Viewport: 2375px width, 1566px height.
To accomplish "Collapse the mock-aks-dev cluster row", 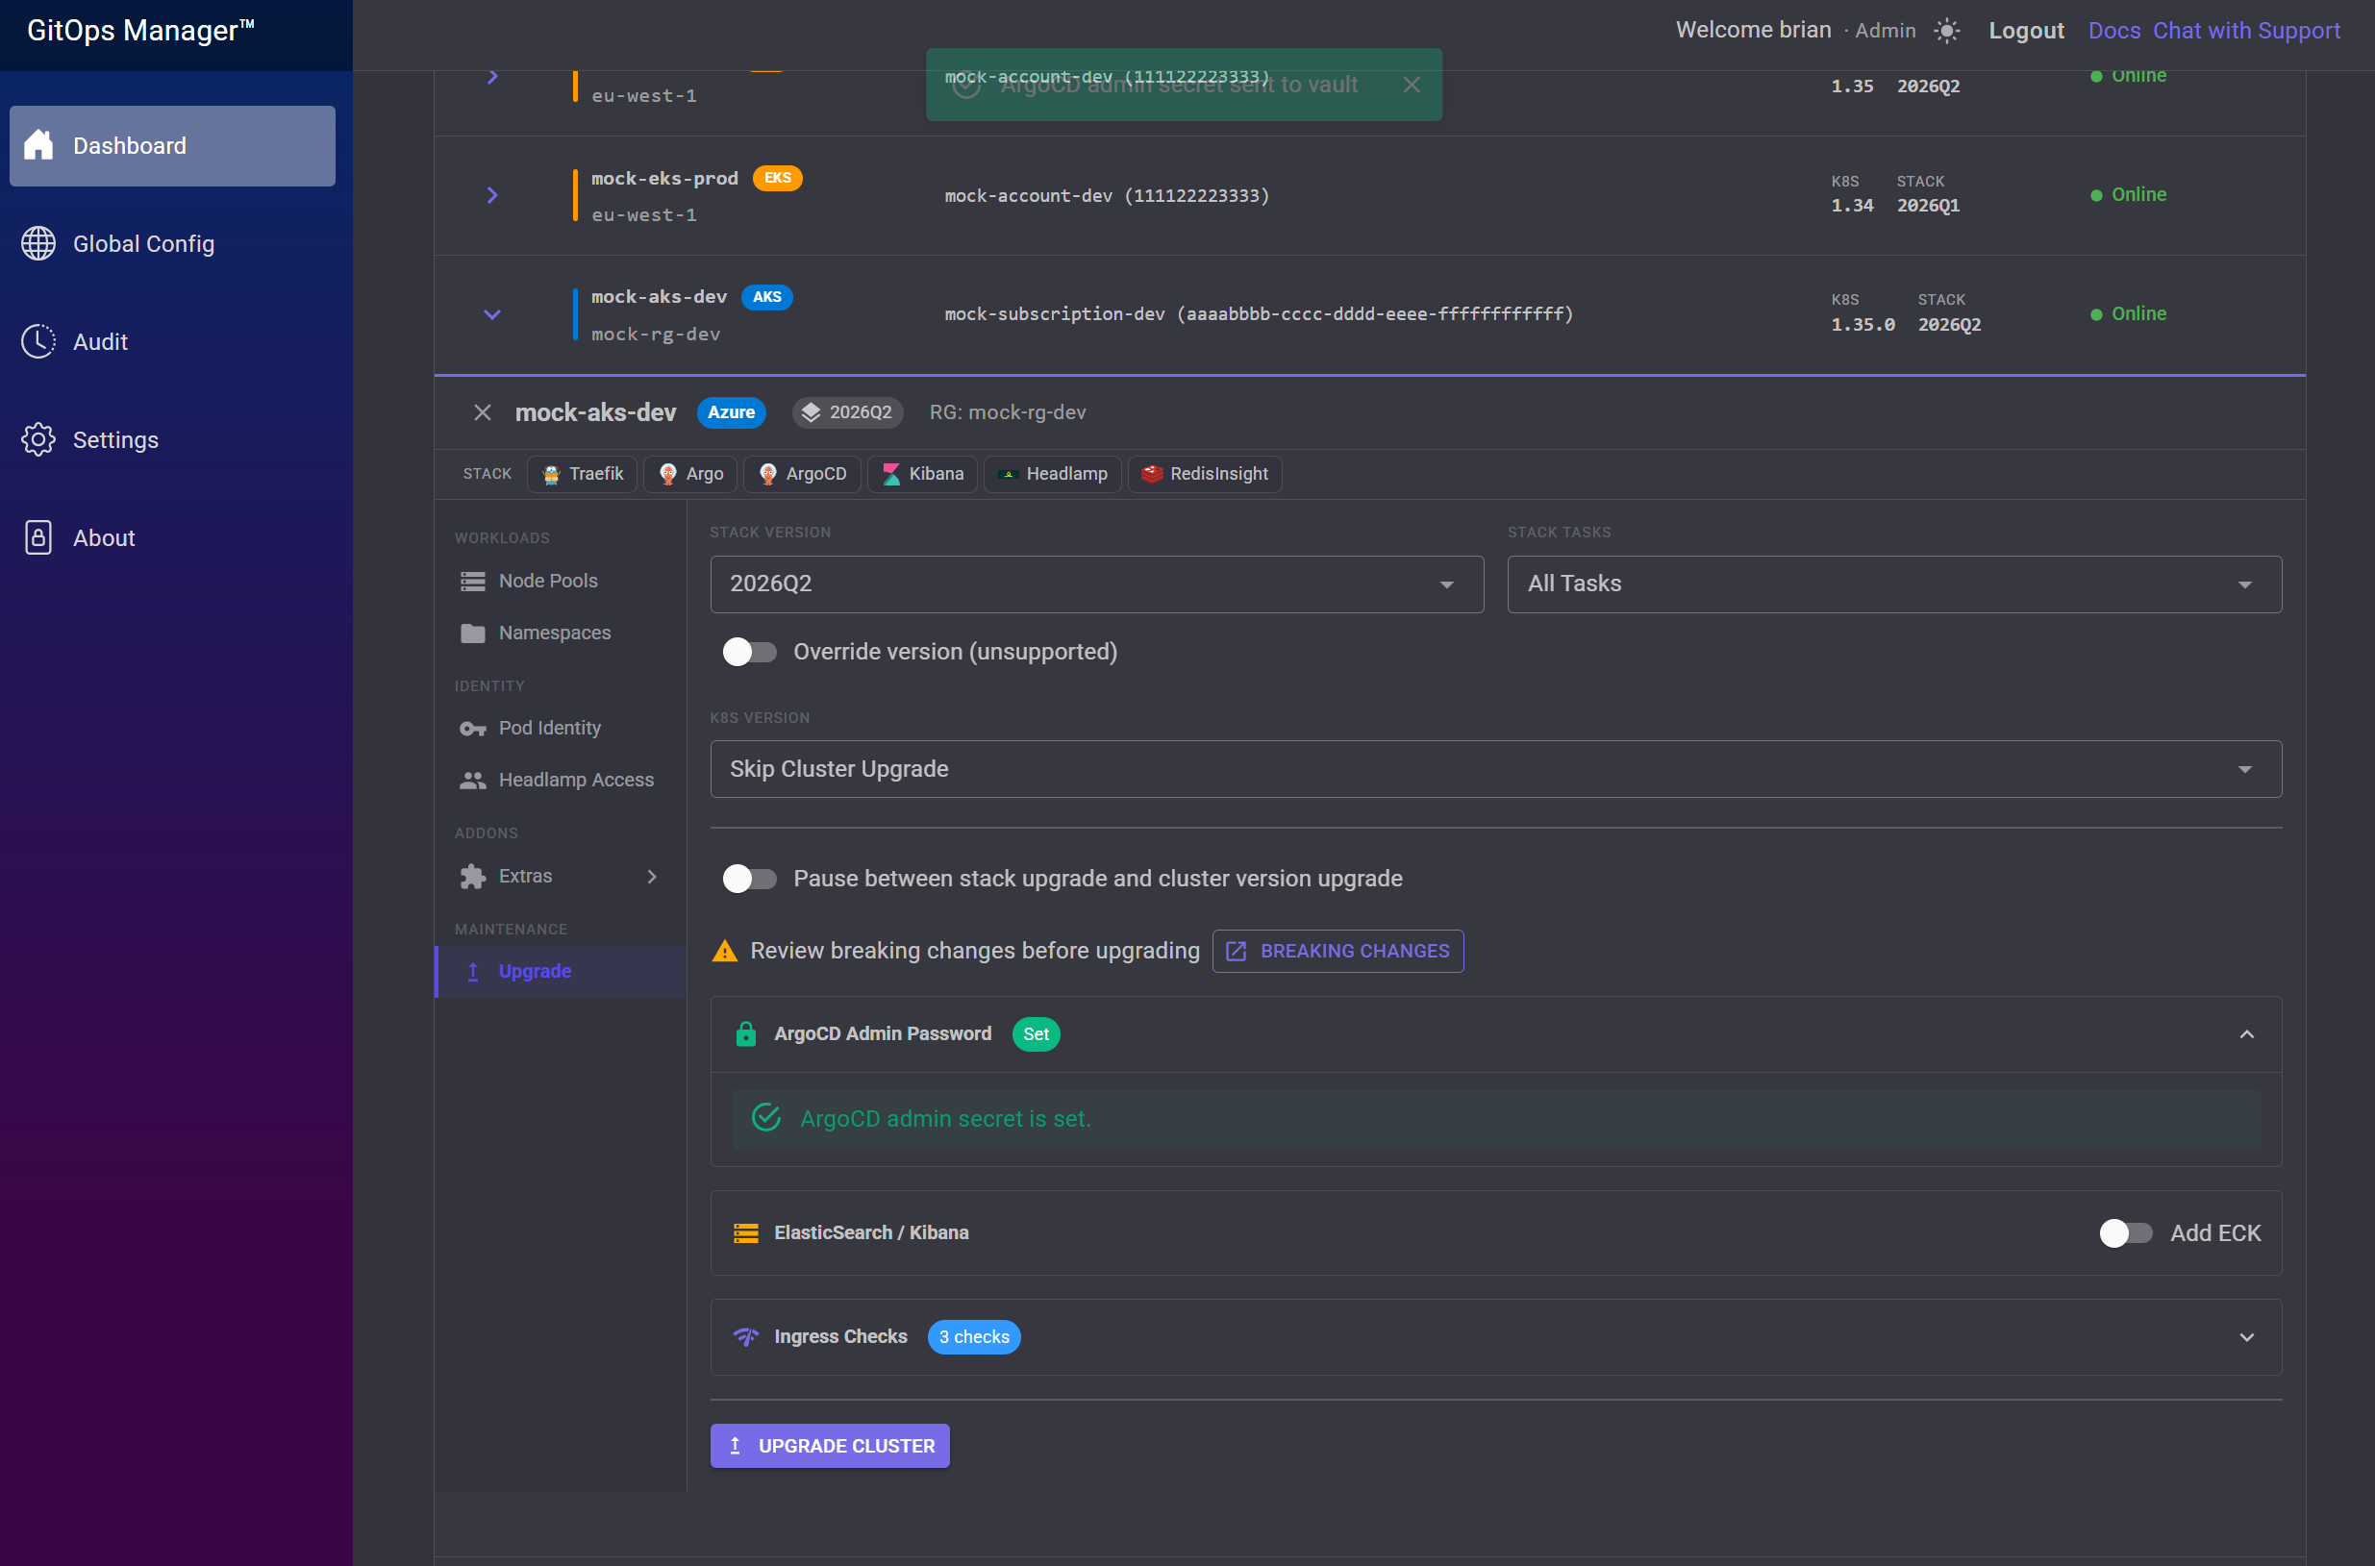I will click(491, 313).
